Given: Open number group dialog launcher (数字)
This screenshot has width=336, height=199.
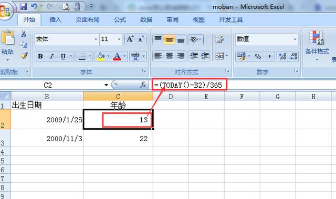Looking at the screenshot, I should [296, 70].
